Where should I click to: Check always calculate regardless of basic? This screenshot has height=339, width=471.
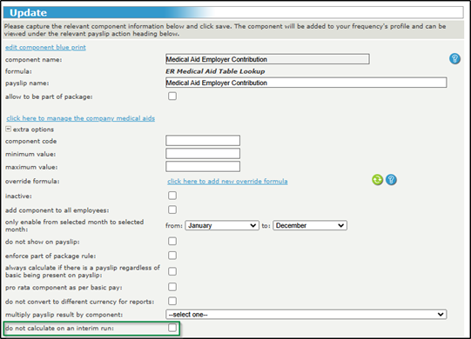pos(172,271)
